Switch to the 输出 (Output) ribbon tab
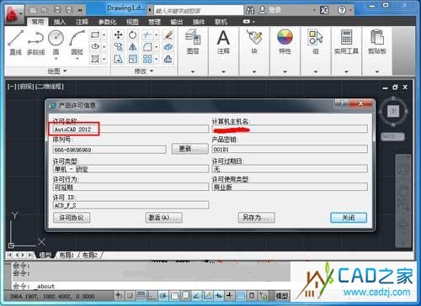The height and width of the screenshot is (306, 421). click(x=177, y=22)
